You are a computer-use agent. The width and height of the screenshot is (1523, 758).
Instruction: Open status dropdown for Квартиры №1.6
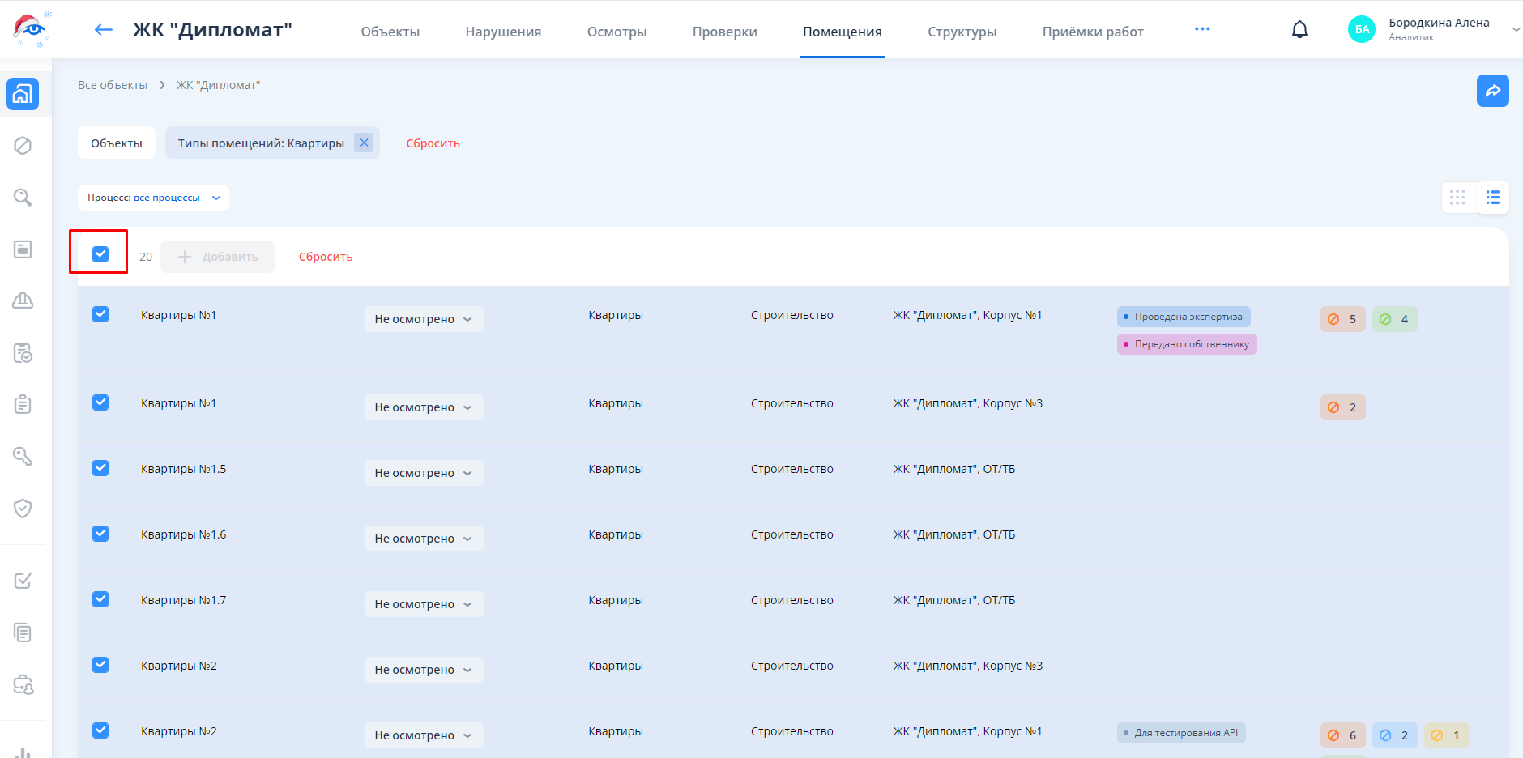click(x=423, y=539)
